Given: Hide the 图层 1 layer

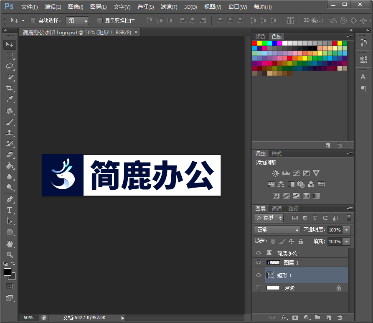Looking at the screenshot, I should [x=258, y=262].
